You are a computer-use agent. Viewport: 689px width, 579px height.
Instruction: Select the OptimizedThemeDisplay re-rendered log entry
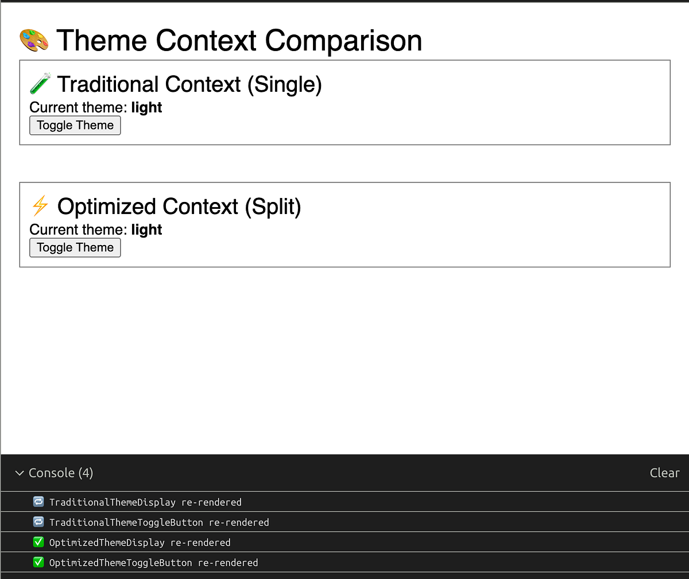[x=140, y=542]
